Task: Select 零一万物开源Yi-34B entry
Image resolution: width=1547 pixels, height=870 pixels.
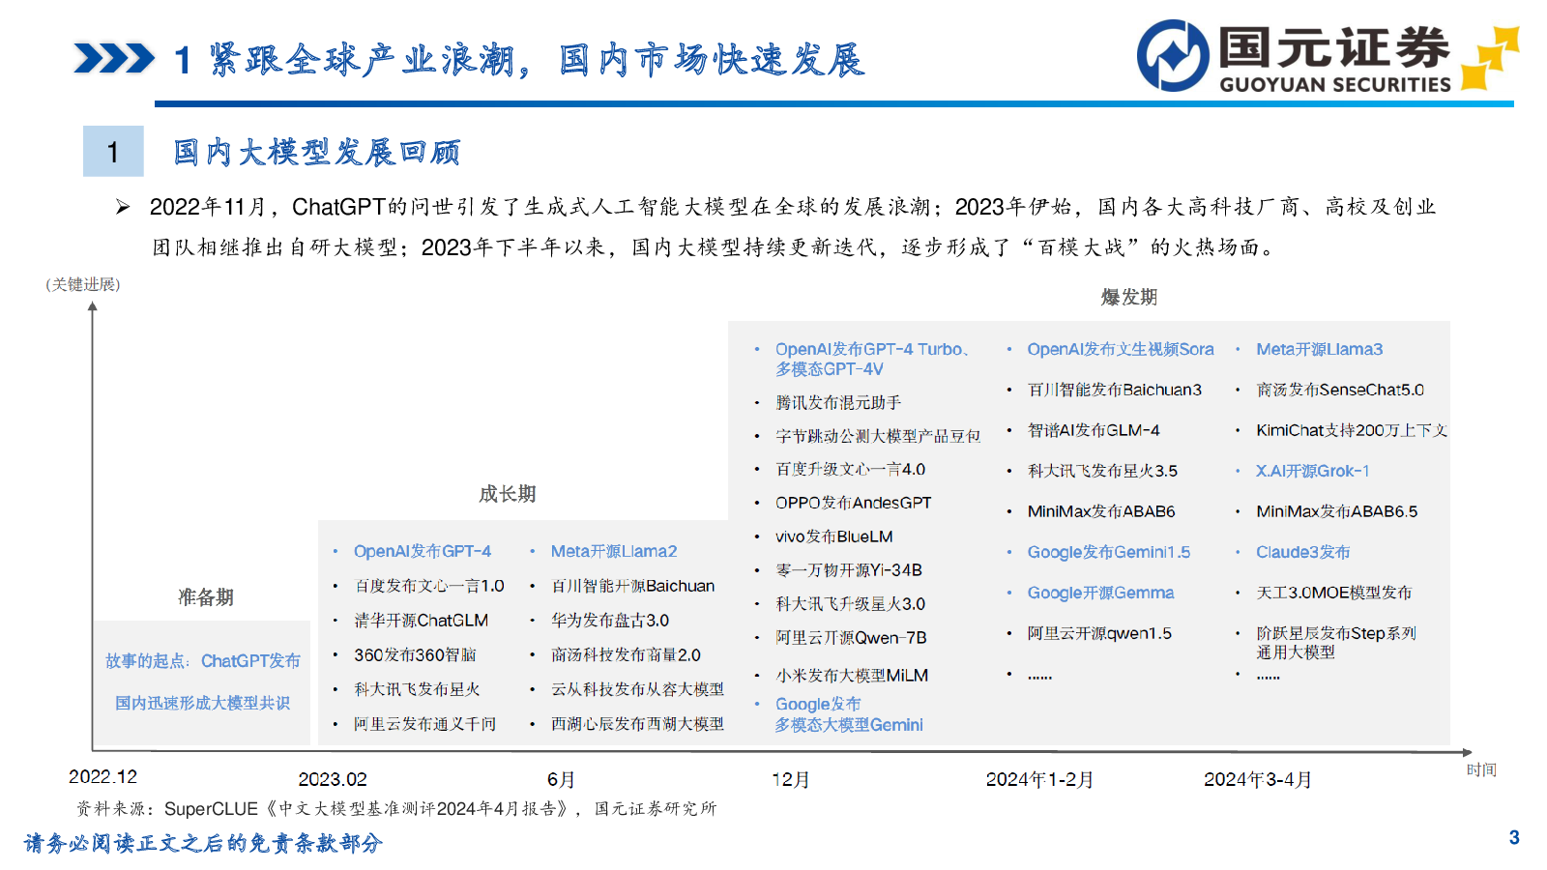Action: point(849,570)
